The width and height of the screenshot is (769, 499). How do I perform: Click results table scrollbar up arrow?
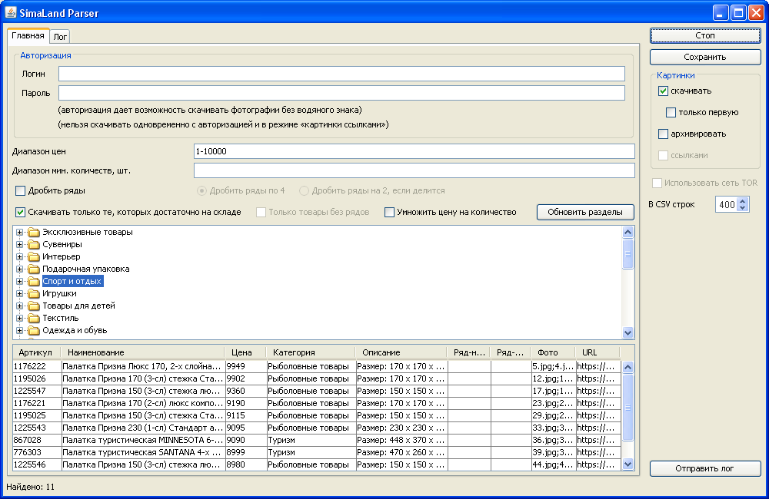coord(628,367)
